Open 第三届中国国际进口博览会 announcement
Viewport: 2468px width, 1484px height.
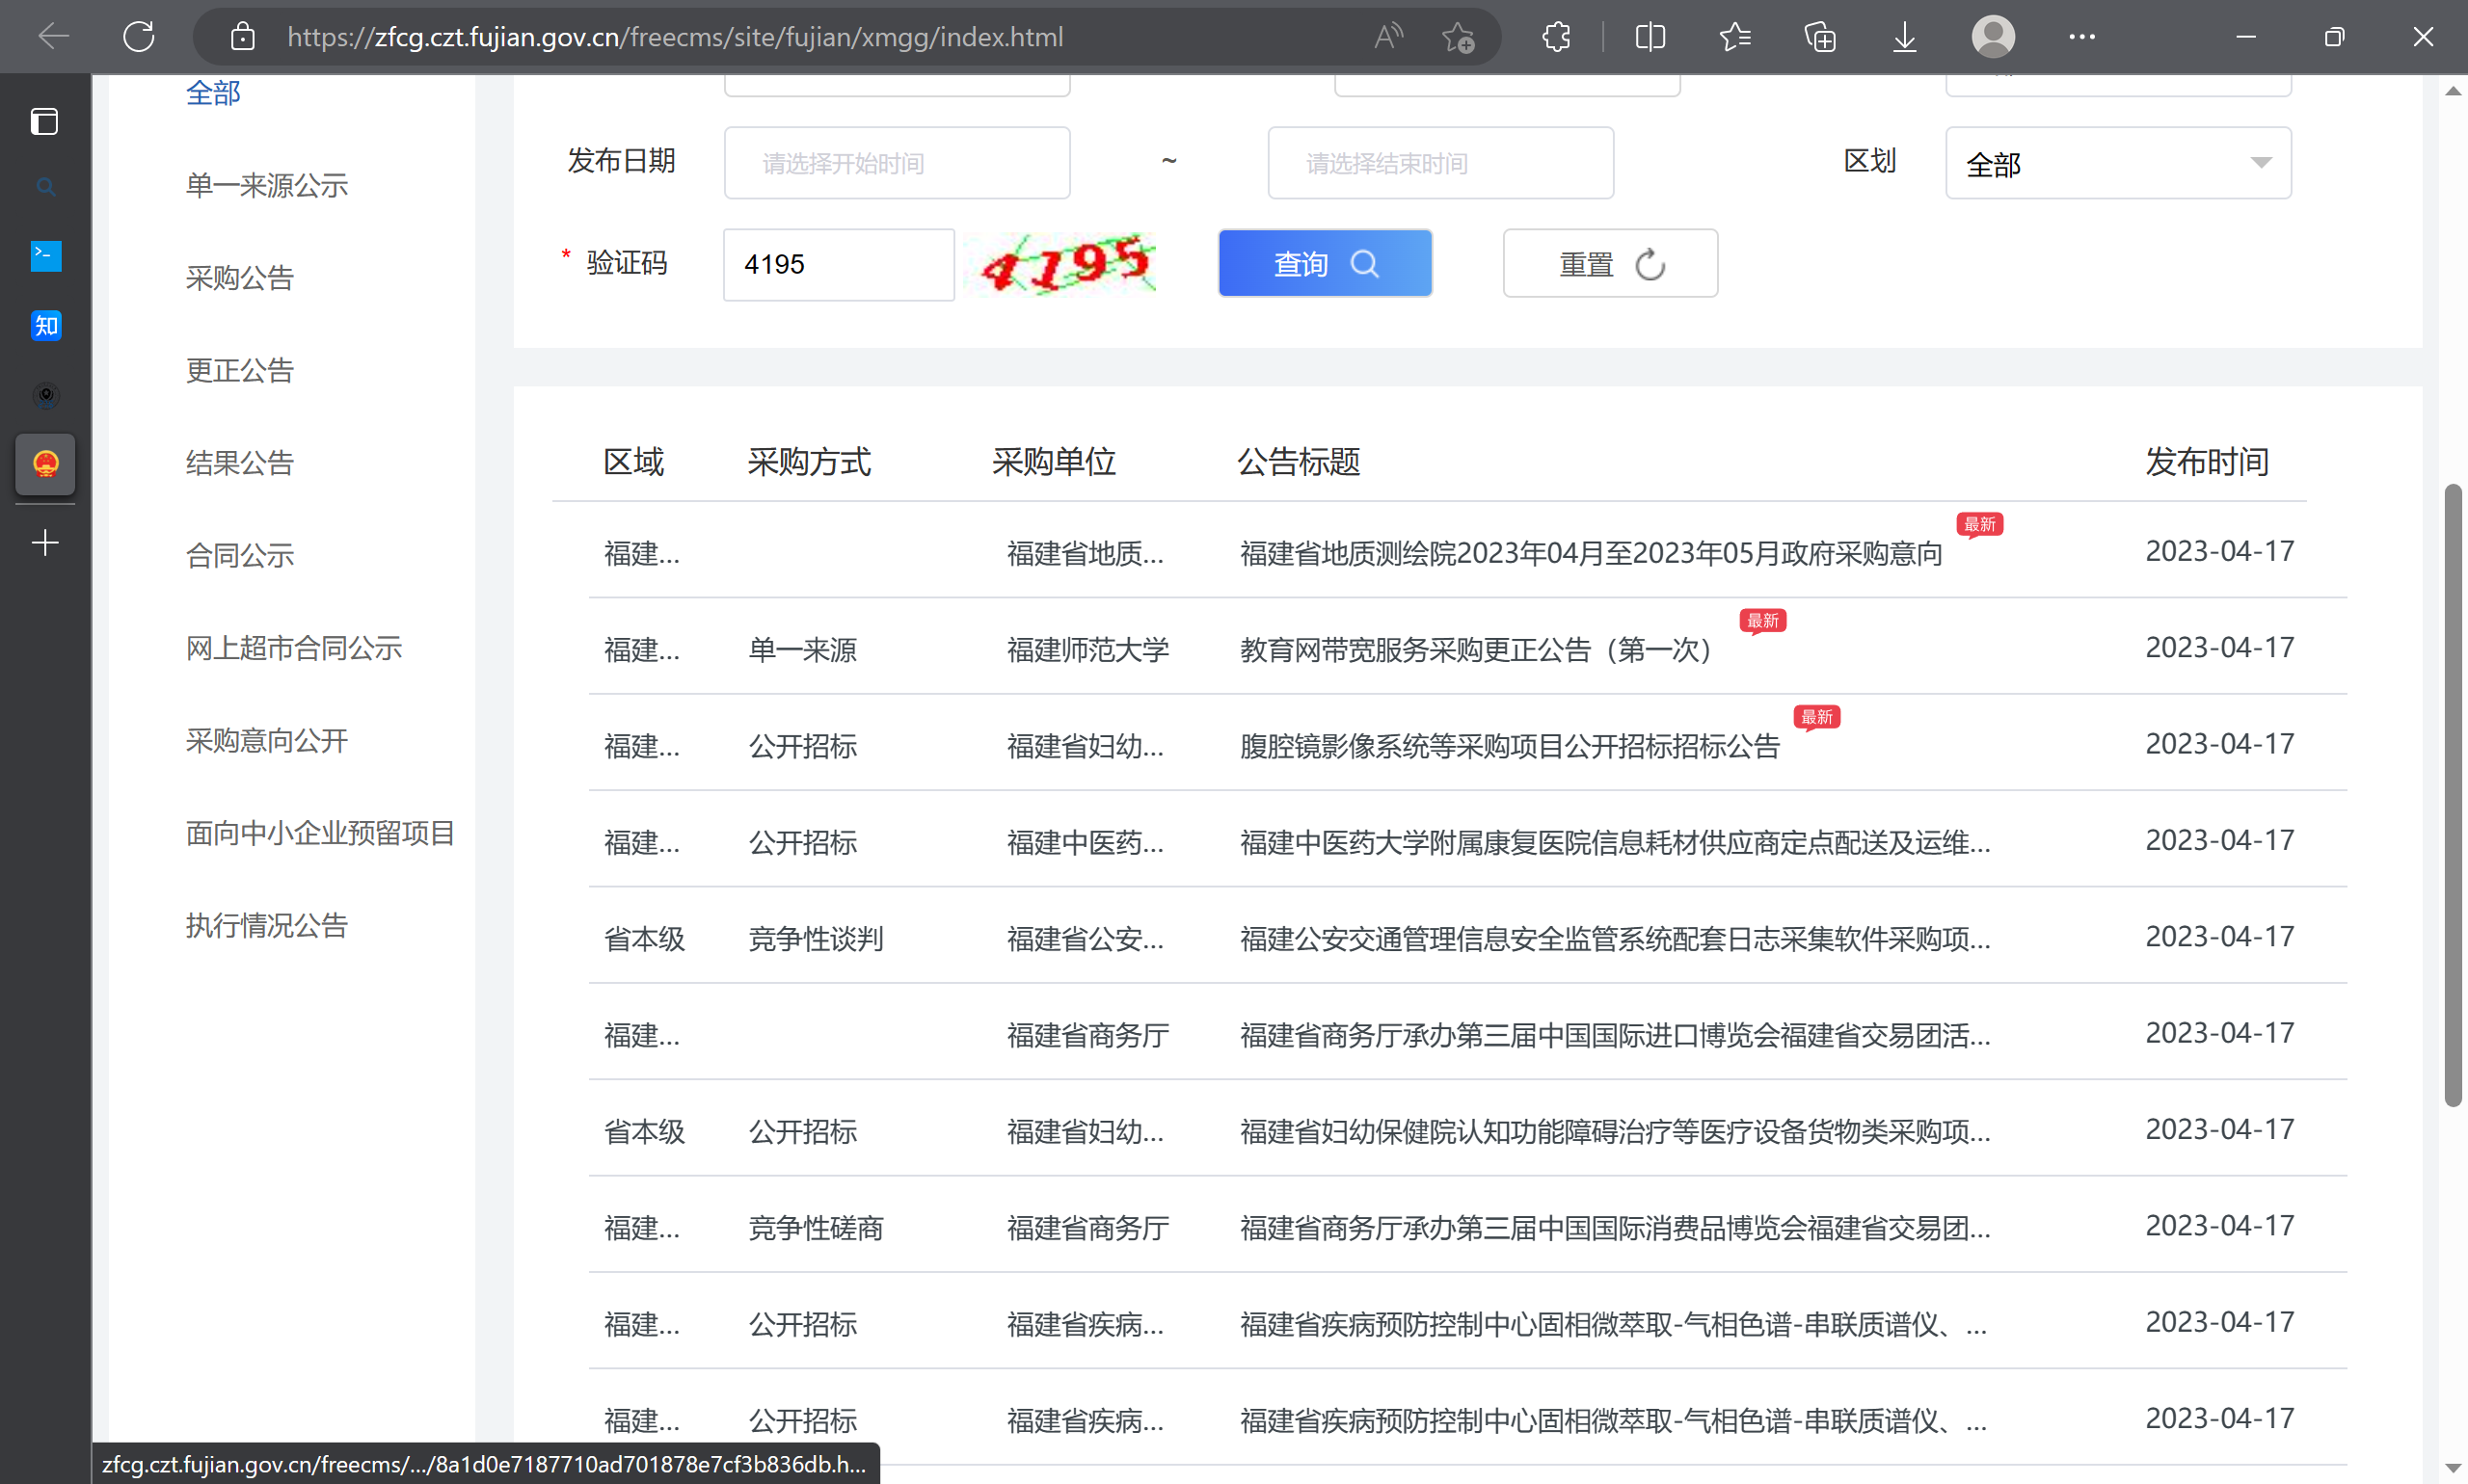pyautogui.click(x=1615, y=1035)
